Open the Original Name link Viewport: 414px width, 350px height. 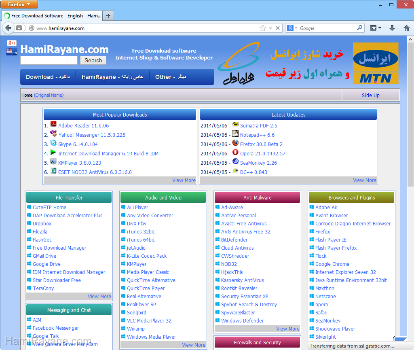(x=49, y=95)
